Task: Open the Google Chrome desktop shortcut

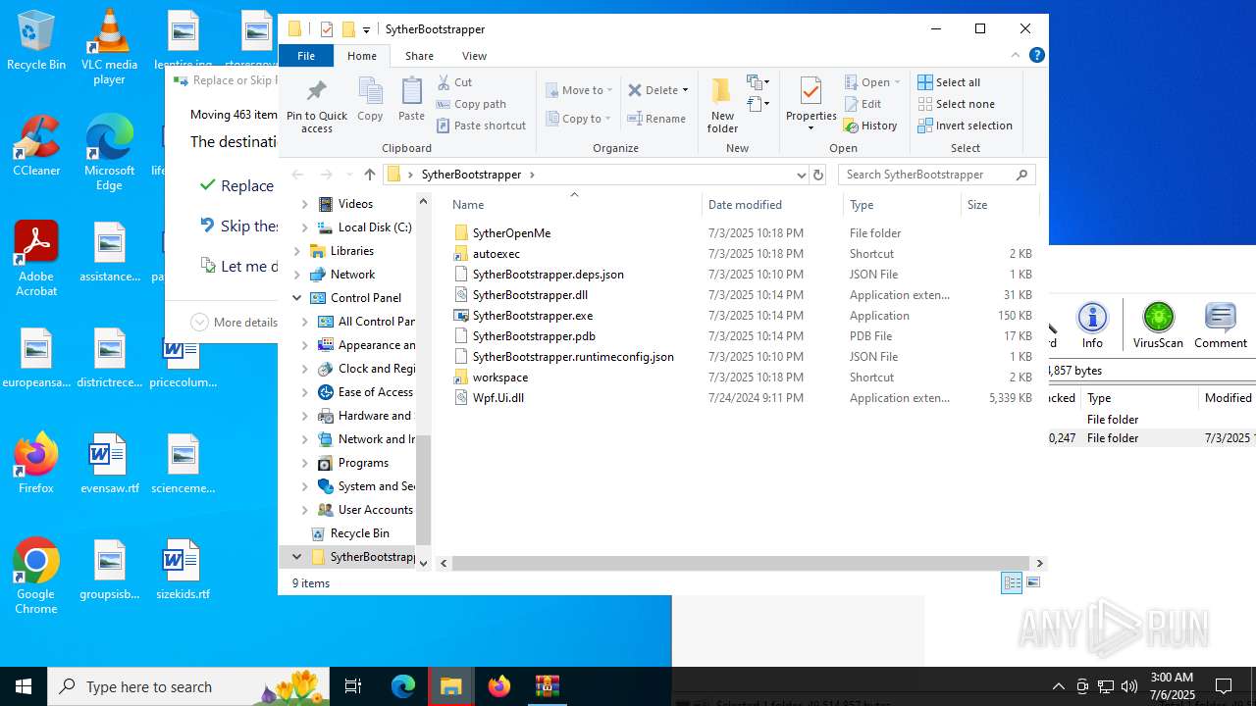Action: pyautogui.click(x=36, y=576)
